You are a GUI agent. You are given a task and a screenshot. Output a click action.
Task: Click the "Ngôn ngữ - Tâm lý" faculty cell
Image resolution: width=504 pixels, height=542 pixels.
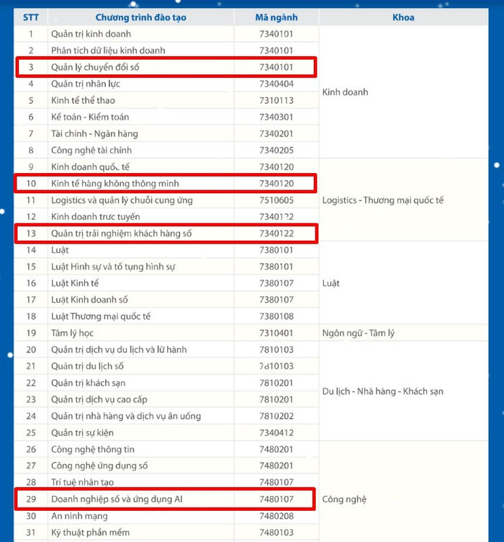[359, 333]
